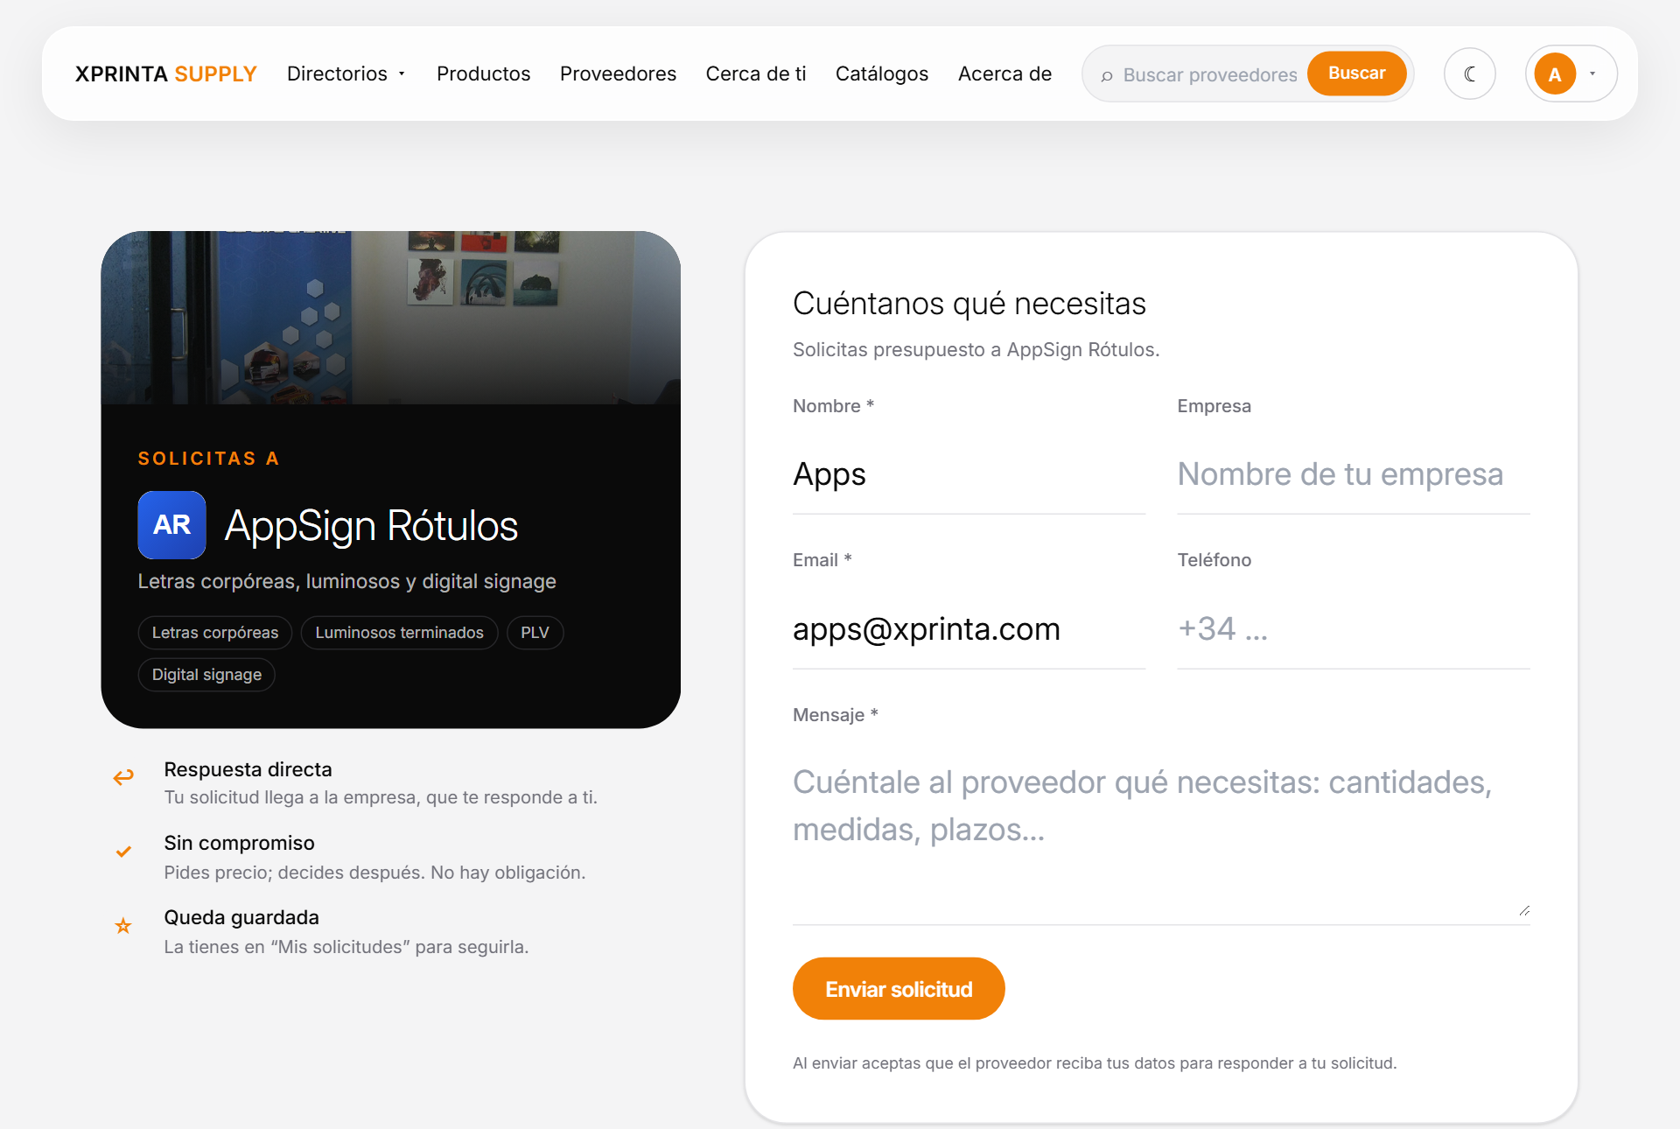Screen dimensions: 1680x1129
Task: Open the Catálogos section
Action: (882, 74)
